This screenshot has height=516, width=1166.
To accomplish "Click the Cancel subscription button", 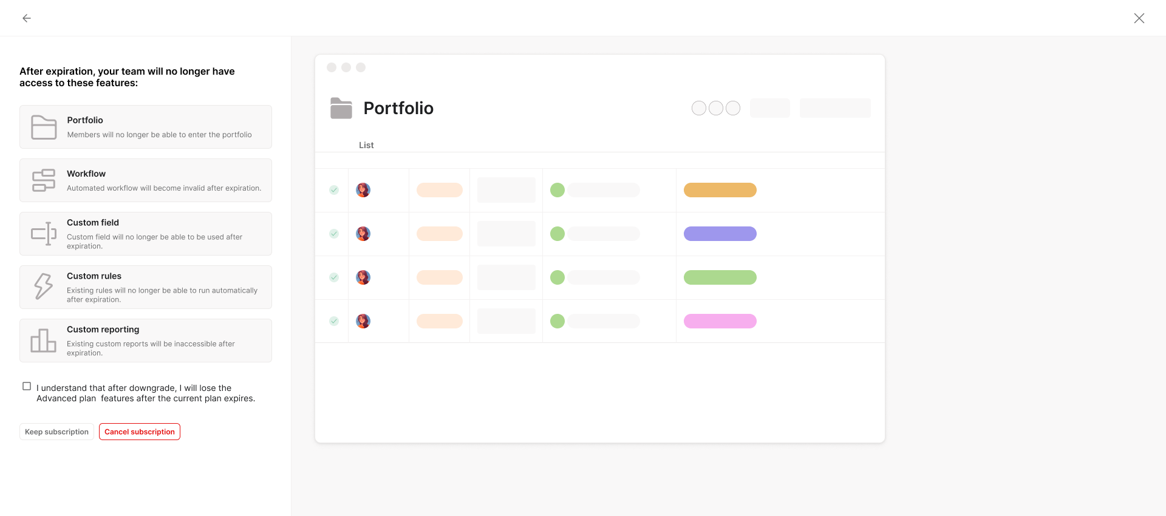I will [140, 432].
